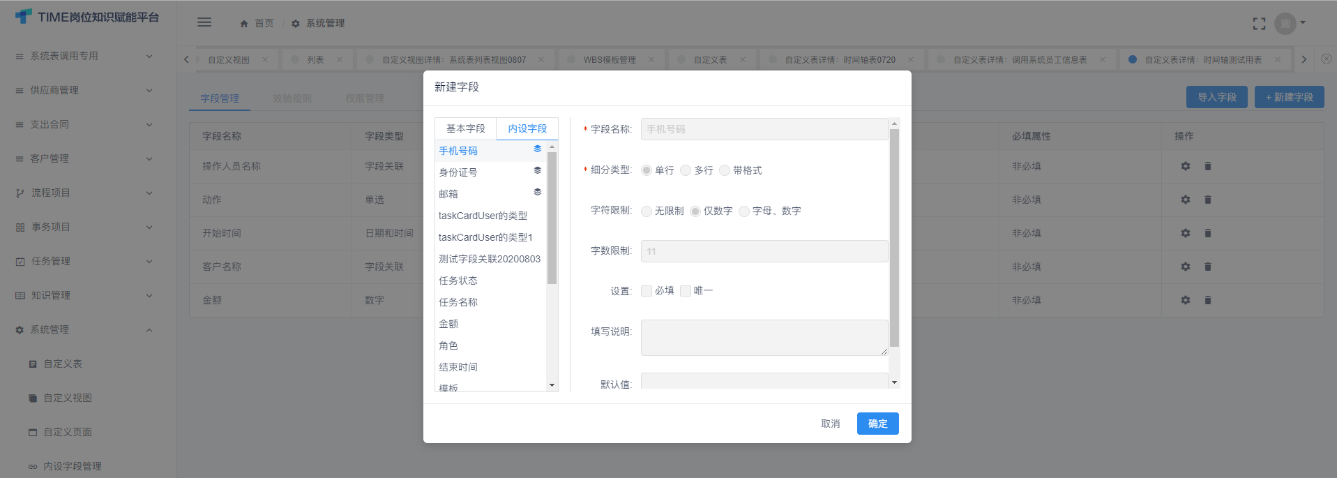Click the 字数限制 input field
Image resolution: width=1337 pixels, height=478 pixels.
click(x=764, y=251)
